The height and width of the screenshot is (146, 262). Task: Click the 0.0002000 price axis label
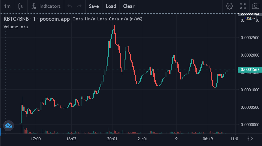(250, 55)
